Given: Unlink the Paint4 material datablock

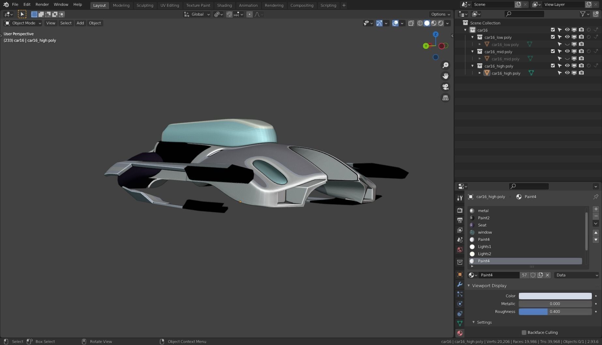Looking at the screenshot, I should [548, 275].
